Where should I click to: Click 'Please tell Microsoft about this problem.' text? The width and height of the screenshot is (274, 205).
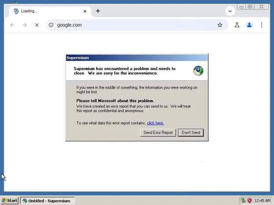115,101
